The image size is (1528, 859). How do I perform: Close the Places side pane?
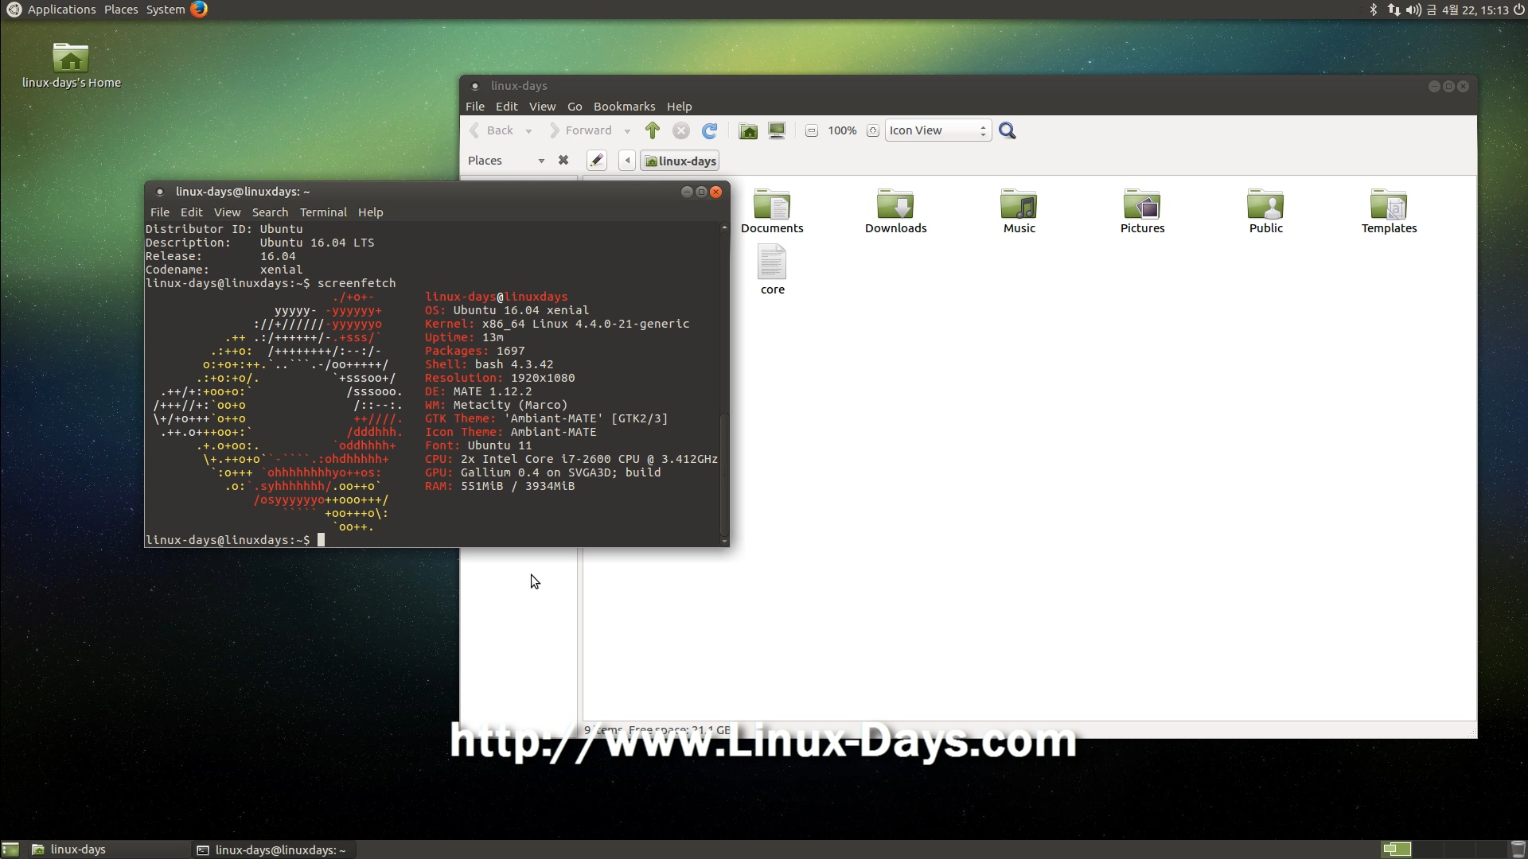pos(563,160)
